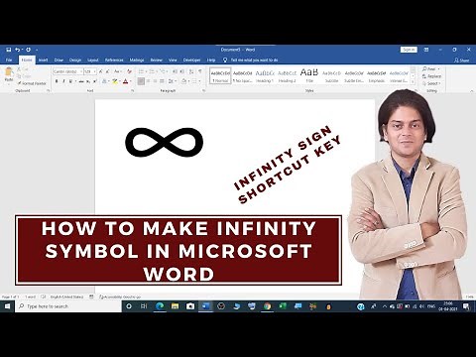Switch to the Developer tab
Screen dimensions: 476x357
(191, 60)
